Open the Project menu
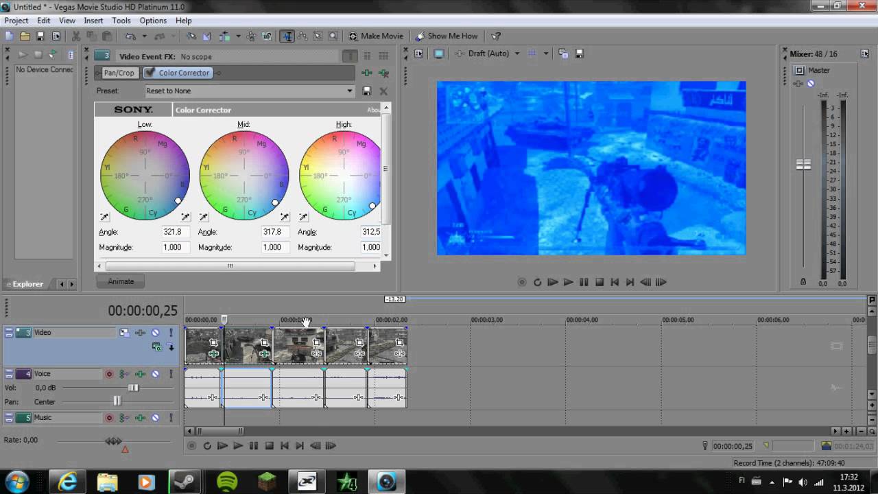This screenshot has height=494, width=878. pos(16,21)
